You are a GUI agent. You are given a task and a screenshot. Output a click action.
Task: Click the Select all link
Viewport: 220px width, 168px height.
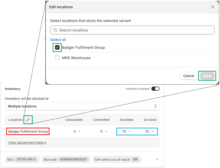(58, 40)
